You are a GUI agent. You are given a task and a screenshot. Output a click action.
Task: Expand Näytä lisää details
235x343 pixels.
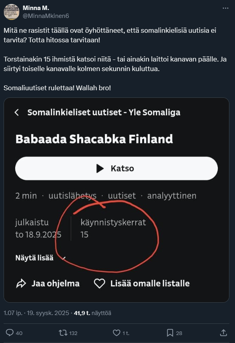coord(34,258)
